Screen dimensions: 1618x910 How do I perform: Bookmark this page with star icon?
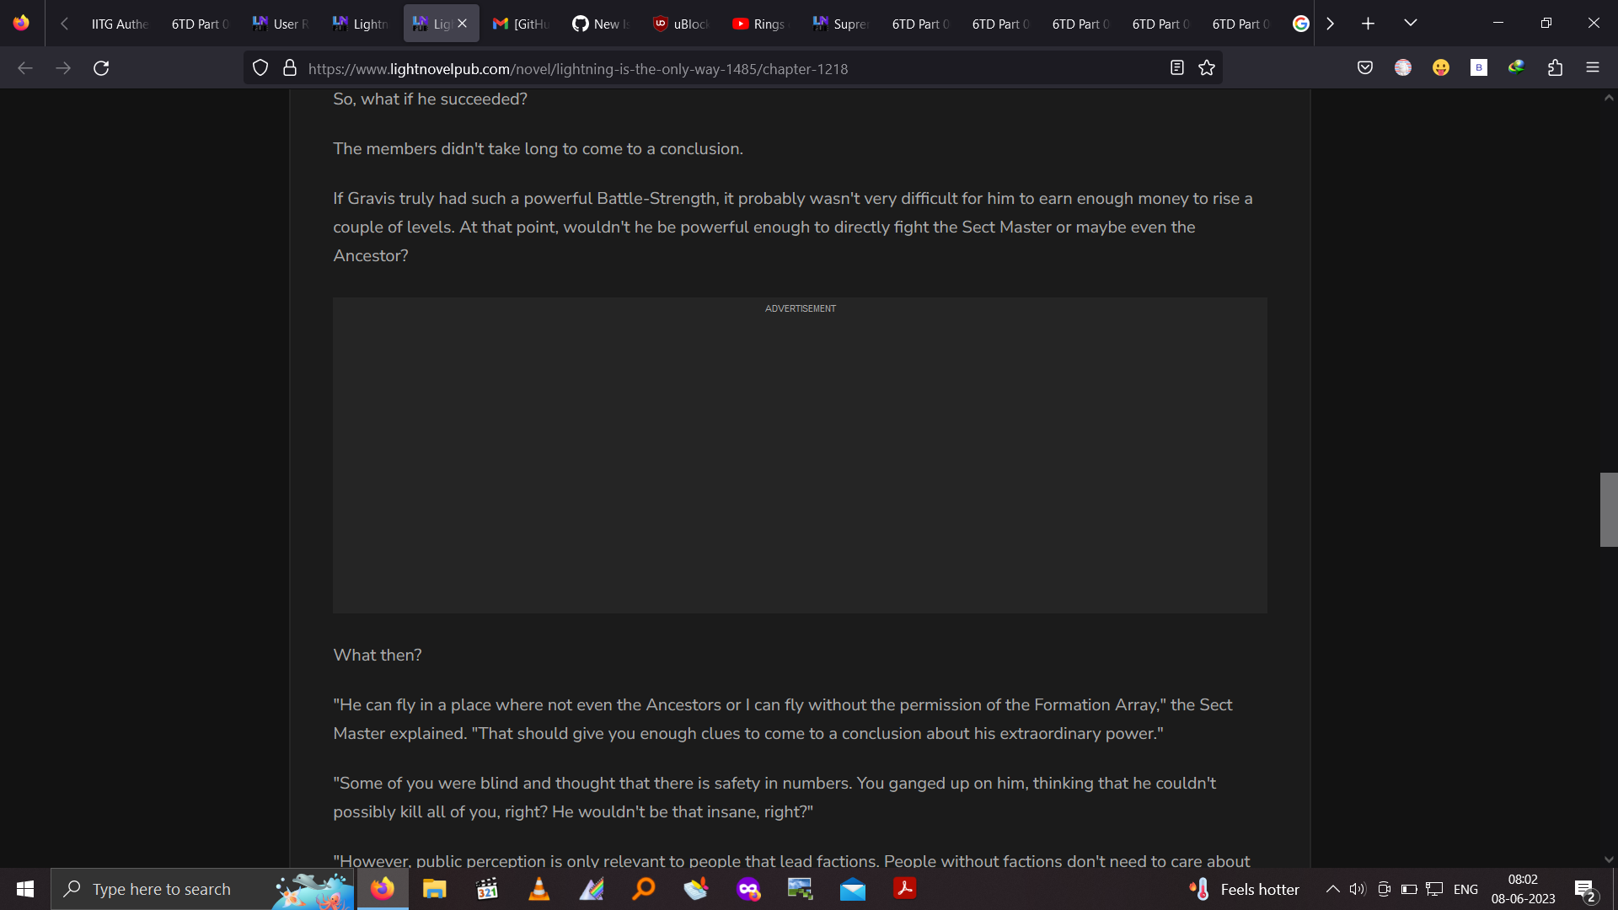click(1207, 68)
